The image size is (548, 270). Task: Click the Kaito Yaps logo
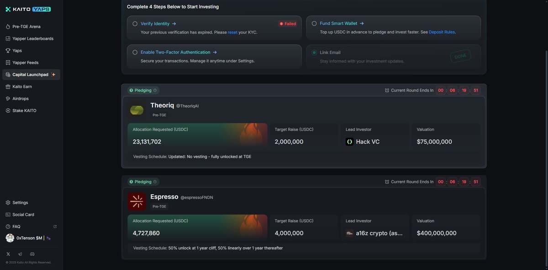point(28,9)
